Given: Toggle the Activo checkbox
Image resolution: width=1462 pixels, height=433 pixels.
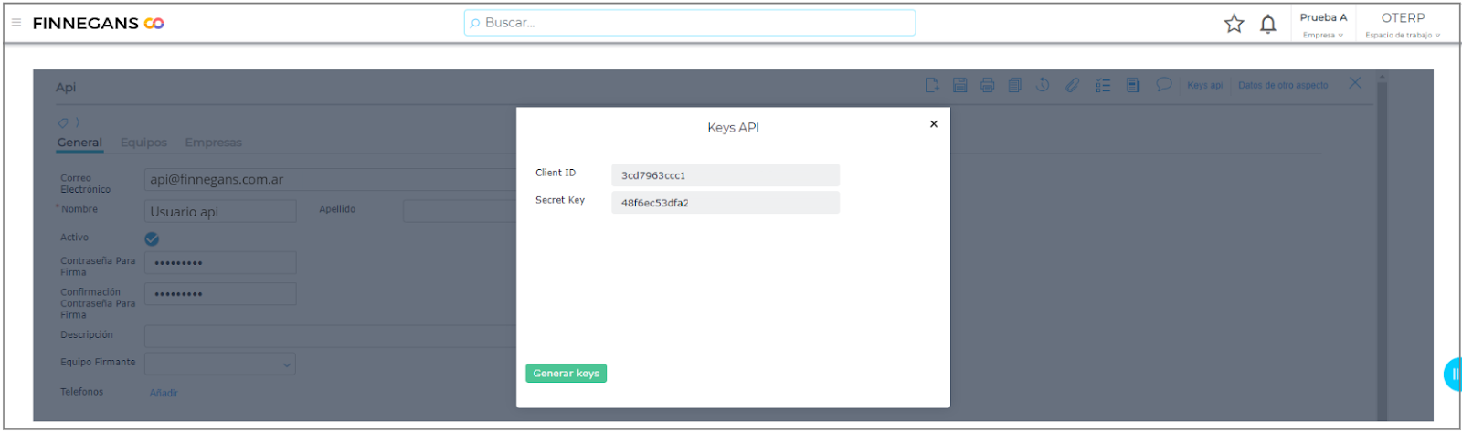Looking at the screenshot, I should pyautogui.click(x=152, y=238).
